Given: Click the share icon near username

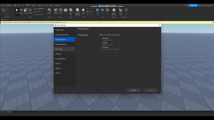Looking at the screenshot, I should tap(204, 6).
